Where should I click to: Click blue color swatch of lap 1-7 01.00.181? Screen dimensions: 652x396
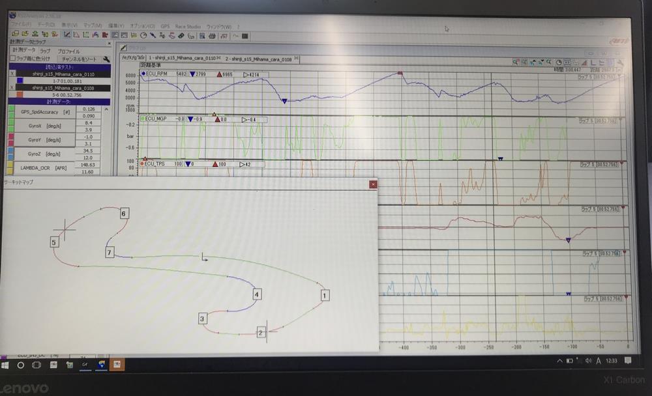click(20, 81)
